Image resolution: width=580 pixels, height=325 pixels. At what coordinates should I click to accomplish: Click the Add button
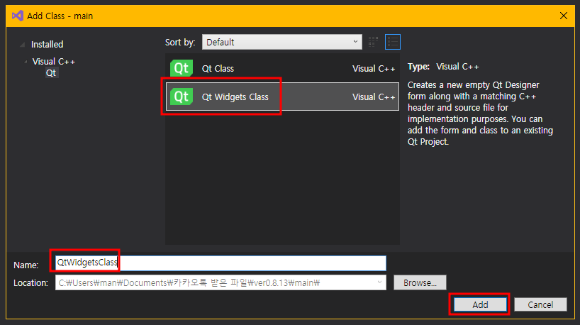coord(480,304)
